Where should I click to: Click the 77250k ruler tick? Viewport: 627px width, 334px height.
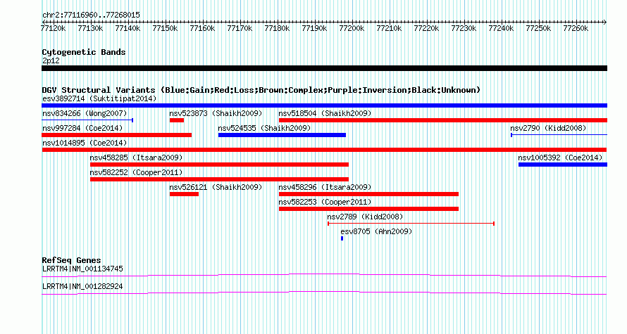(538, 28)
